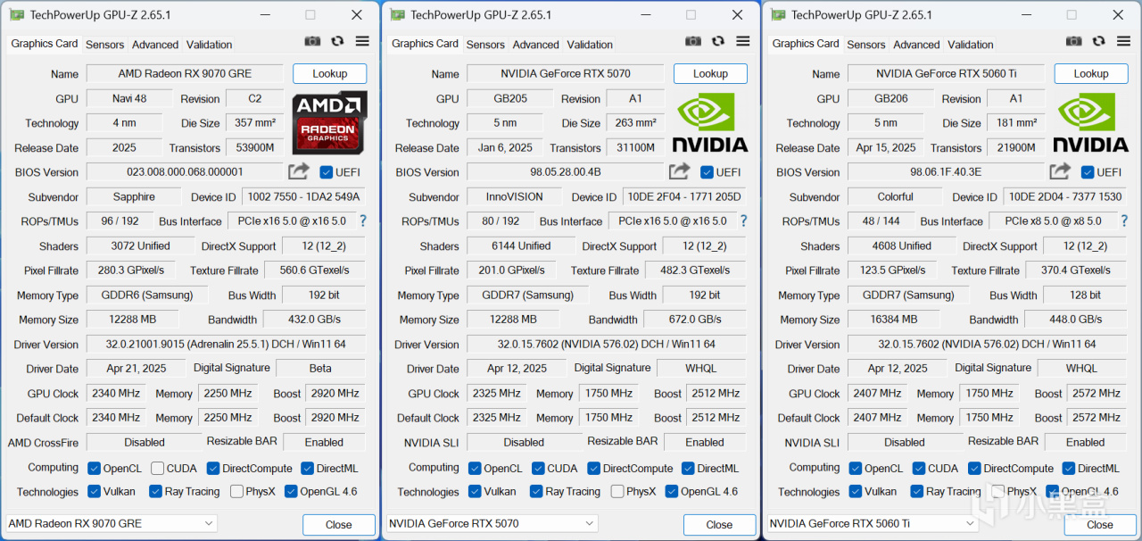Open the AMD Radeon RX 9070 GRE GPU dropdown
The height and width of the screenshot is (541, 1142).
(112, 523)
